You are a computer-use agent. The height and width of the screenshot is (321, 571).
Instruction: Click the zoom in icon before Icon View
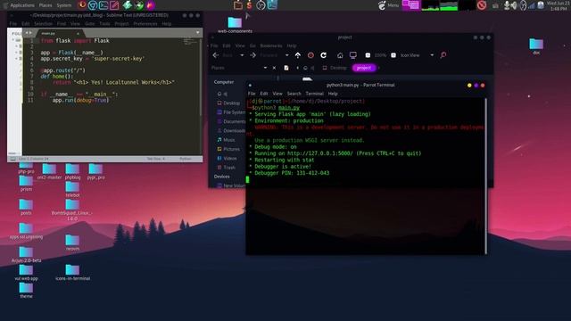[393, 55]
